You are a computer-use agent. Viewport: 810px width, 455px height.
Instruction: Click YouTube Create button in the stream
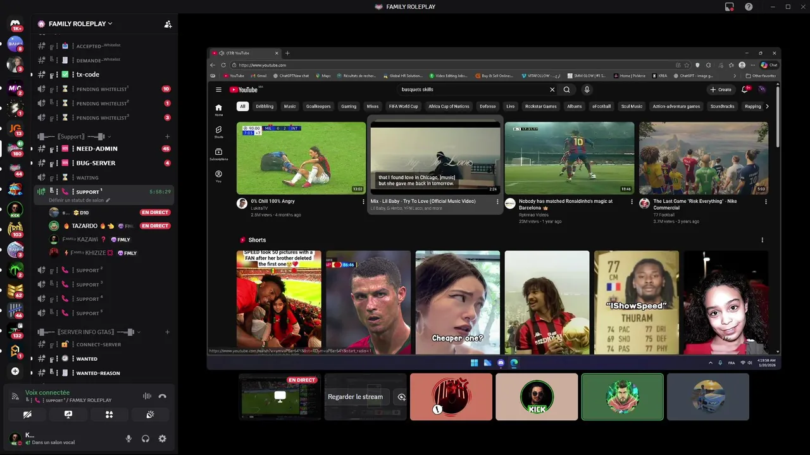coord(721,90)
